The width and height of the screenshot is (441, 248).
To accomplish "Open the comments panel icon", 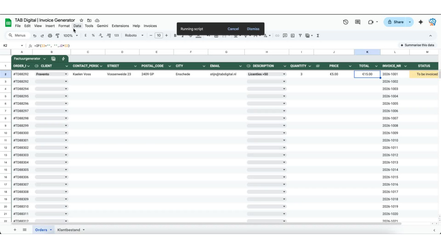I will (358, 22).
